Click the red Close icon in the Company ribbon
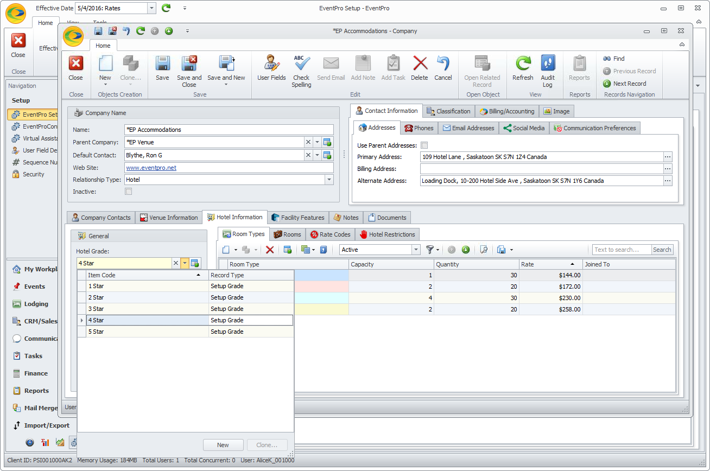 click(76, 68)
